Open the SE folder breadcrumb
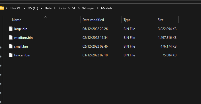 [74, 8]
